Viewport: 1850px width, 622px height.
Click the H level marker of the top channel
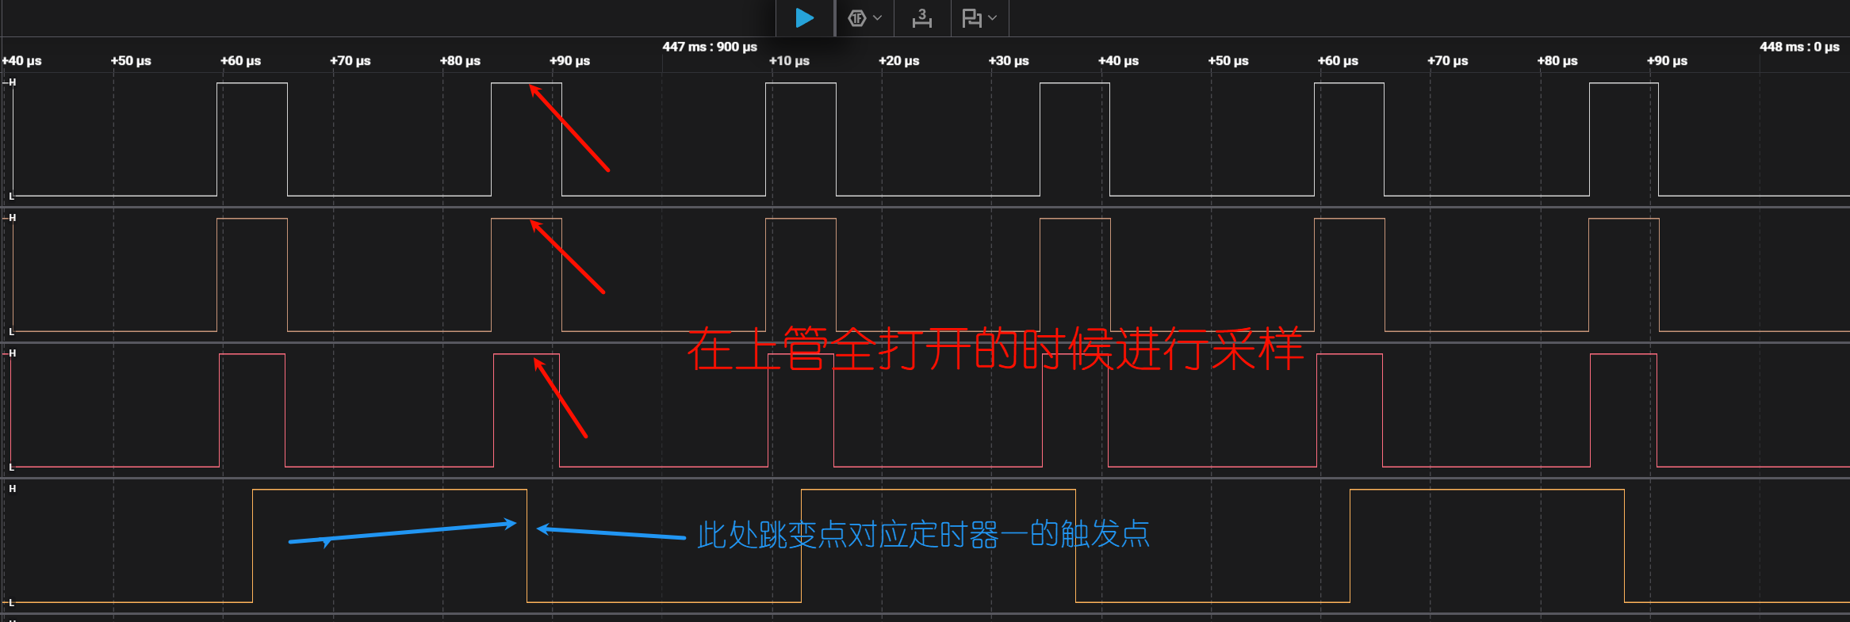(12, 82)
